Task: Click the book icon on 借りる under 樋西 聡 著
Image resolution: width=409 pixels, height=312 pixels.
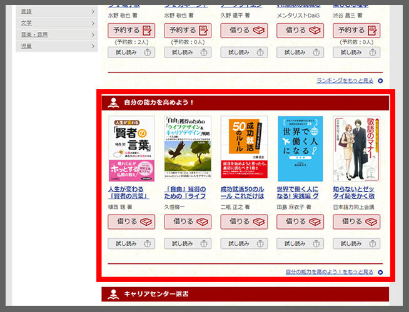Action: (x=146, y=222)
